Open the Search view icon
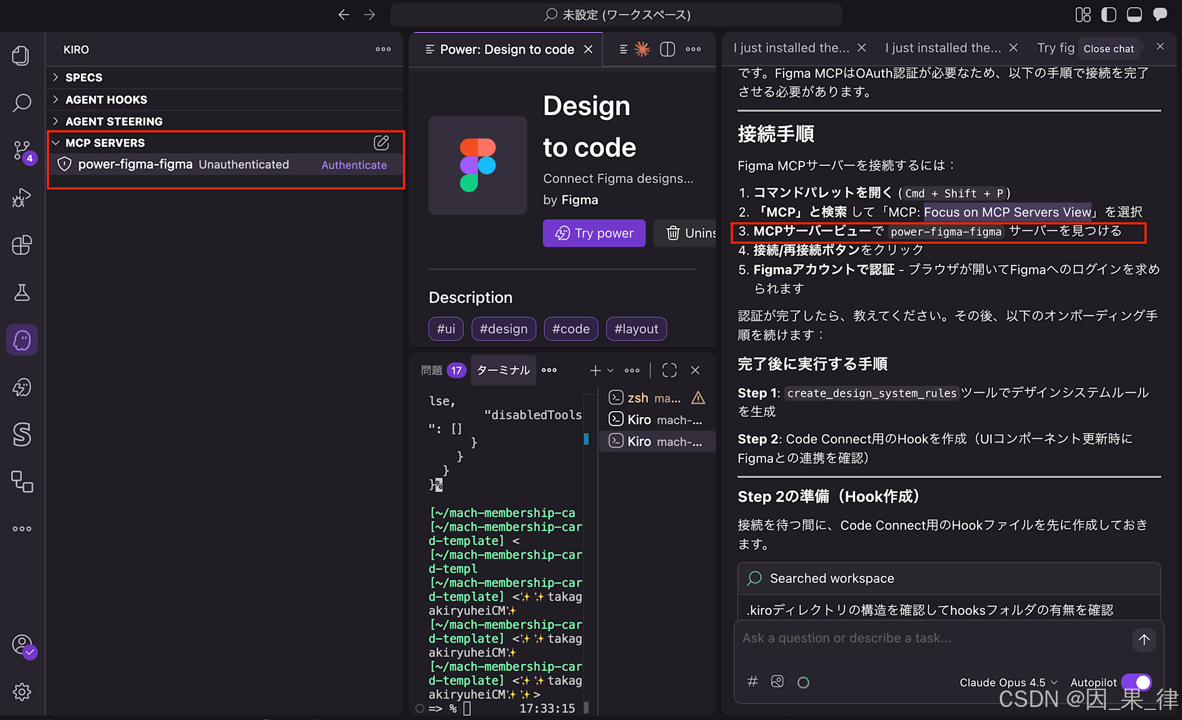The image size is (1182, 720). 22,103
